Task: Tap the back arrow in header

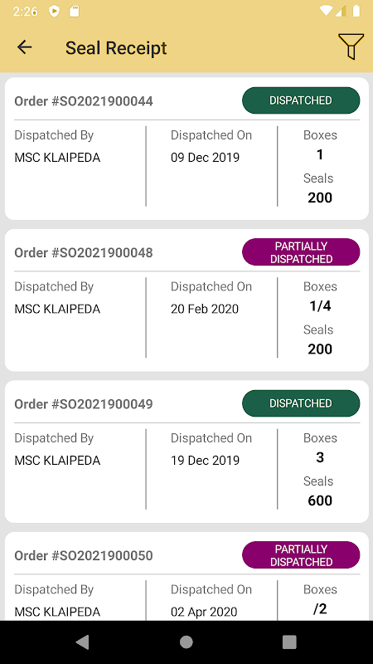Action: 25,47
